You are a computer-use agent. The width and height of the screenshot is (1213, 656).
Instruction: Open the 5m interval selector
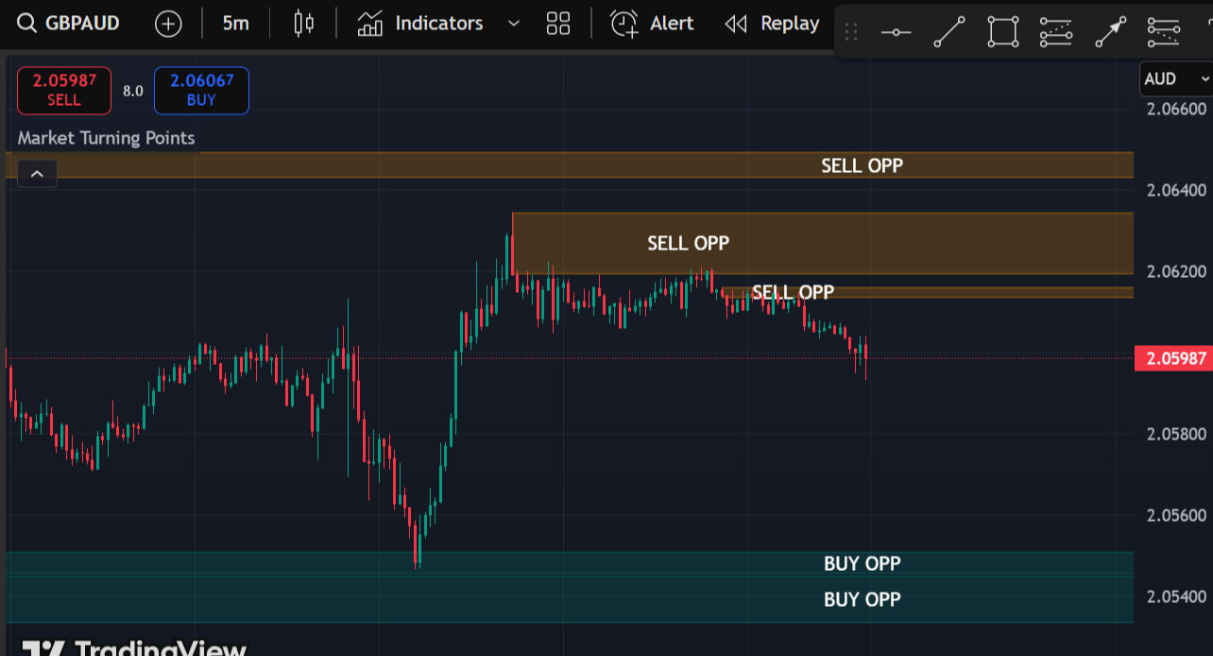pos(235,24)
